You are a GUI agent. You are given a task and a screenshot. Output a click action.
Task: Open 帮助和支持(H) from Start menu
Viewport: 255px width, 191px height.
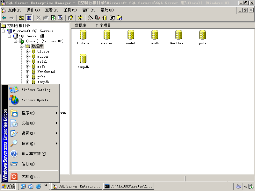pos(34,154)
